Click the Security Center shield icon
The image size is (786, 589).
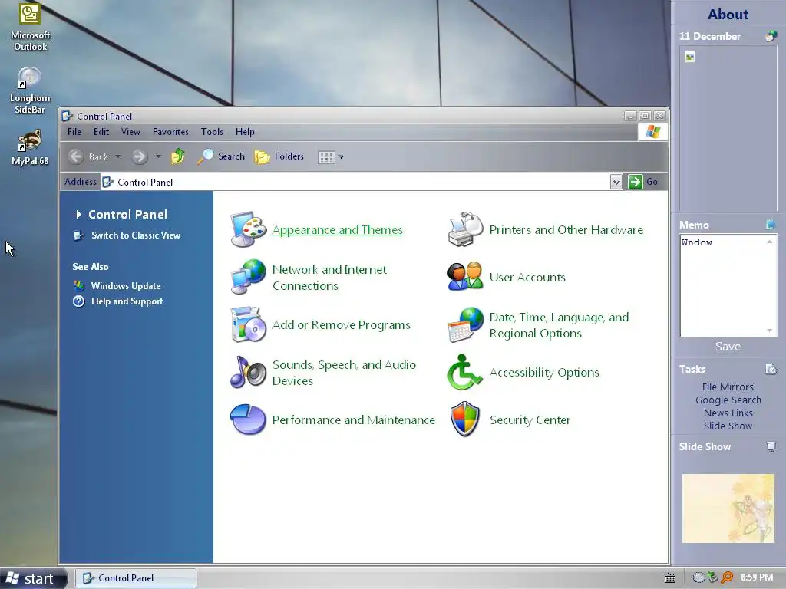point(465,420)
